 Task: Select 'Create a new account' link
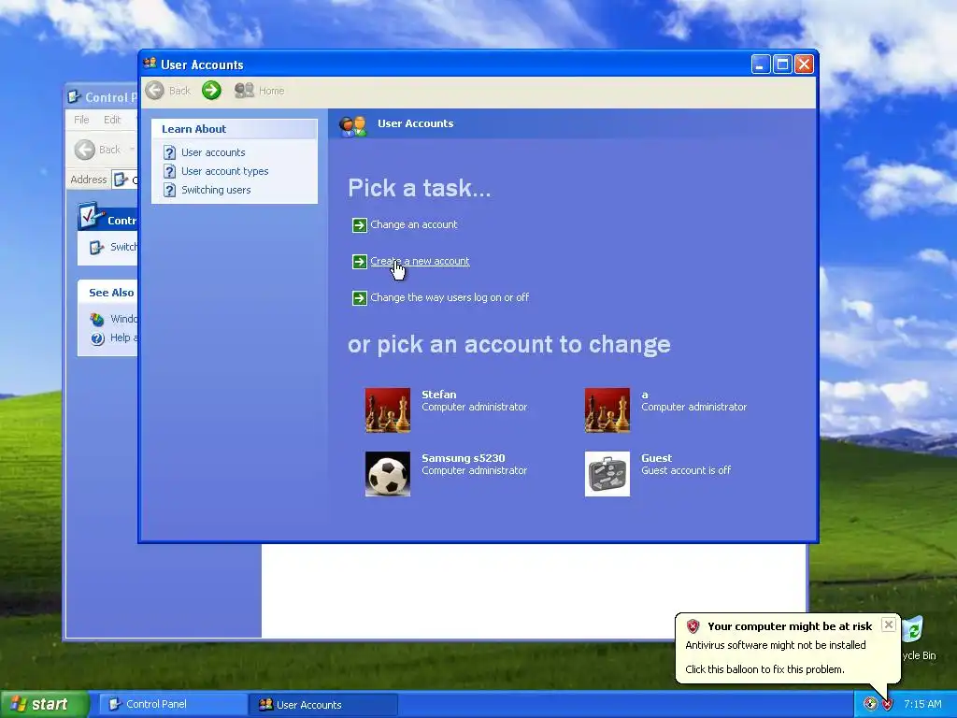pos(420,262)
